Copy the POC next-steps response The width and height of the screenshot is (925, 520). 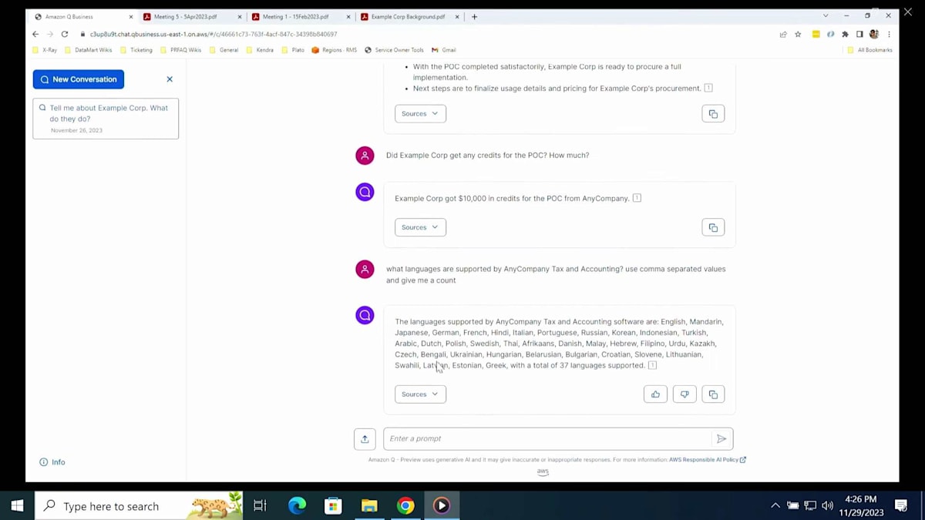click(713, 114)
